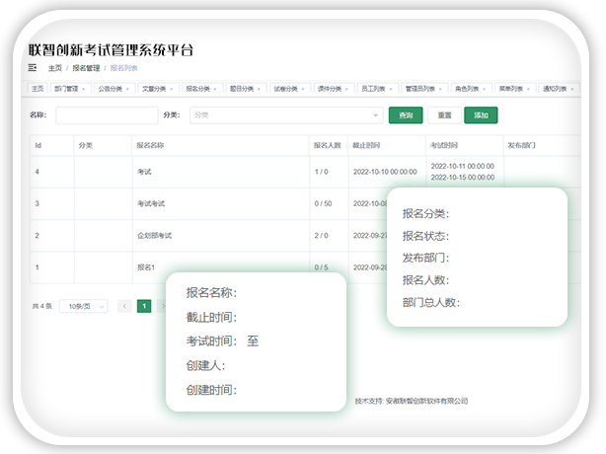Expand the 10条/页 page size dropdown
This screenshot has height=454, width=606.
(84, 306)
